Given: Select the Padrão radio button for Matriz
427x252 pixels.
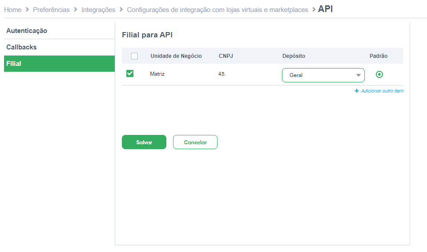Looking at the screenshot, I should (x=379, y=74).
